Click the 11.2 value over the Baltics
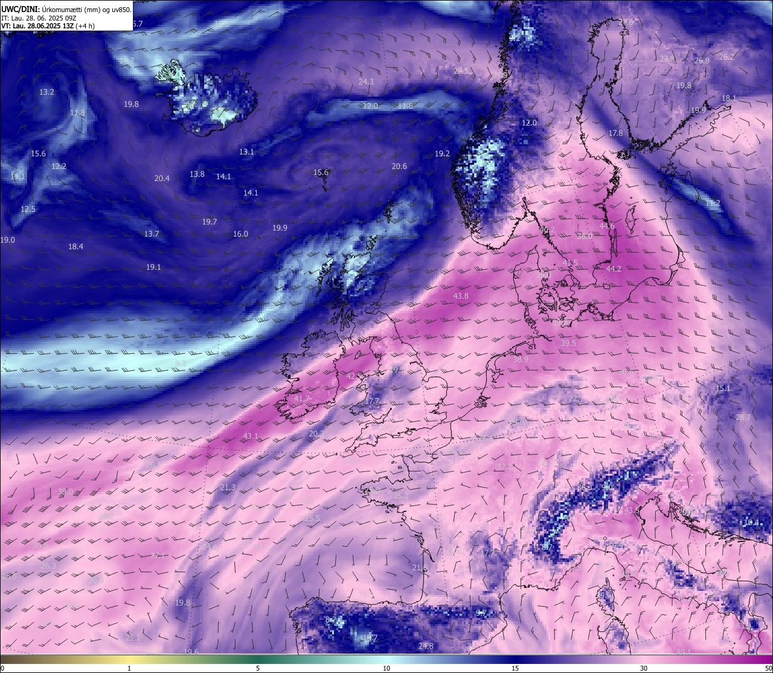This screenshot has height=673, width=773. pyautogui.click(x=713, y=203)
